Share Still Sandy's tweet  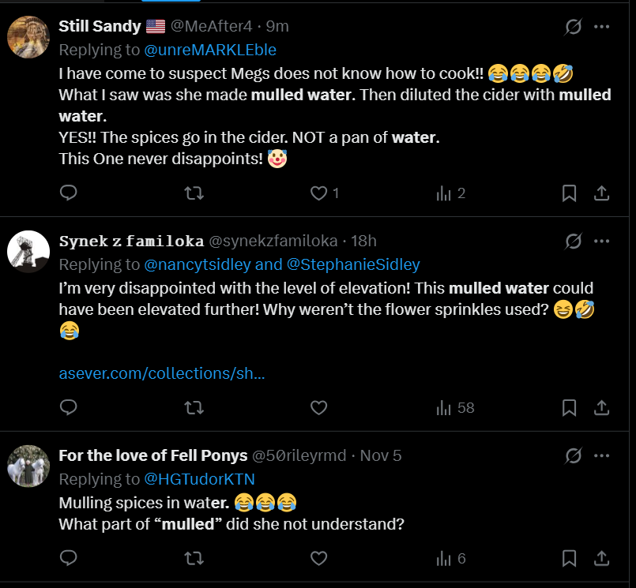click(x=600, y=193)
